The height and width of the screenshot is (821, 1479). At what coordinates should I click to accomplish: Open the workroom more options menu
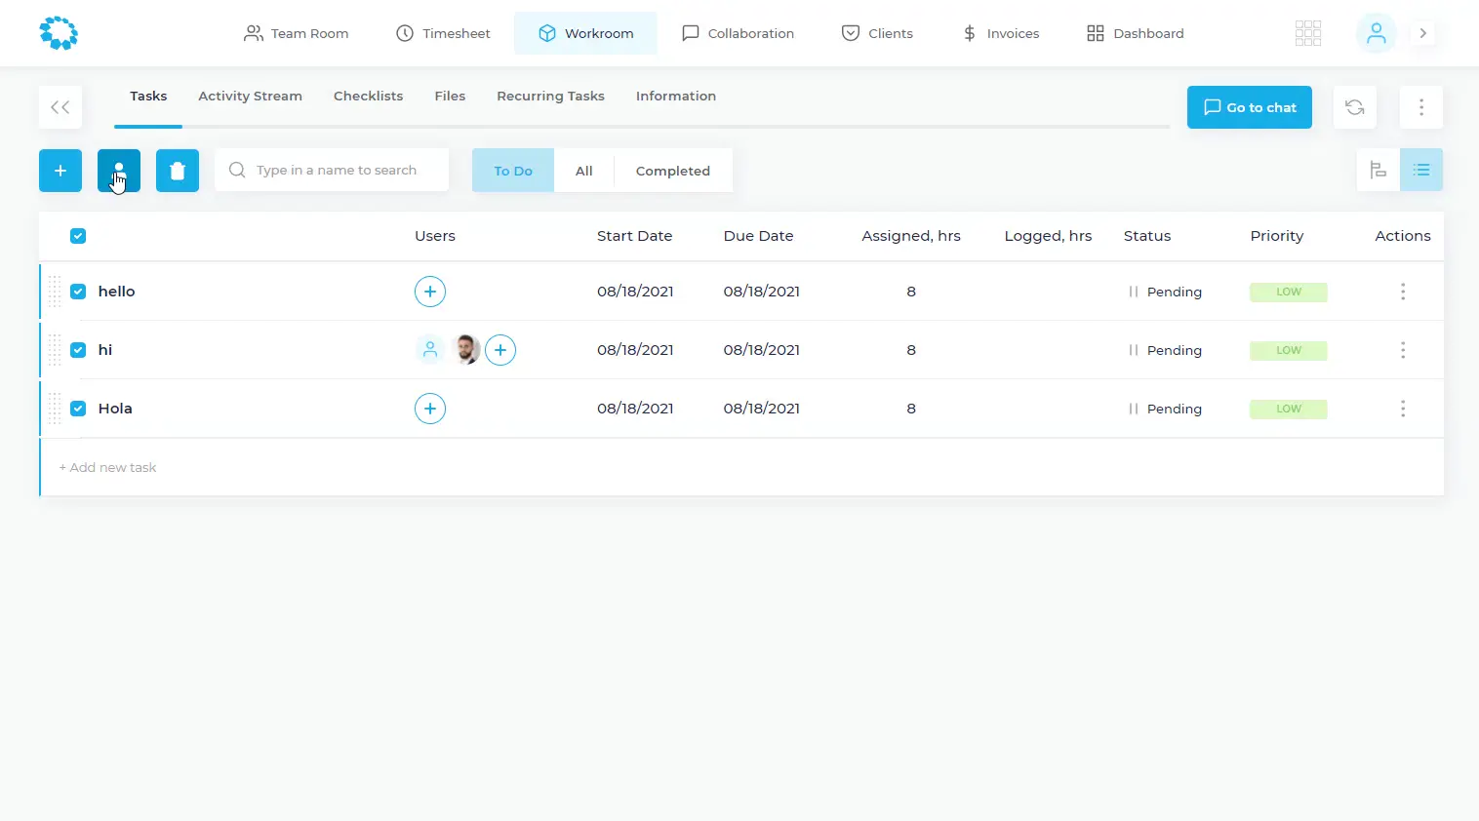(1420, 107)
